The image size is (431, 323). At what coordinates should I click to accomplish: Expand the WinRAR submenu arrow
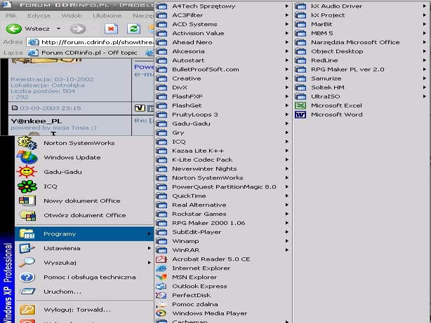286,250
